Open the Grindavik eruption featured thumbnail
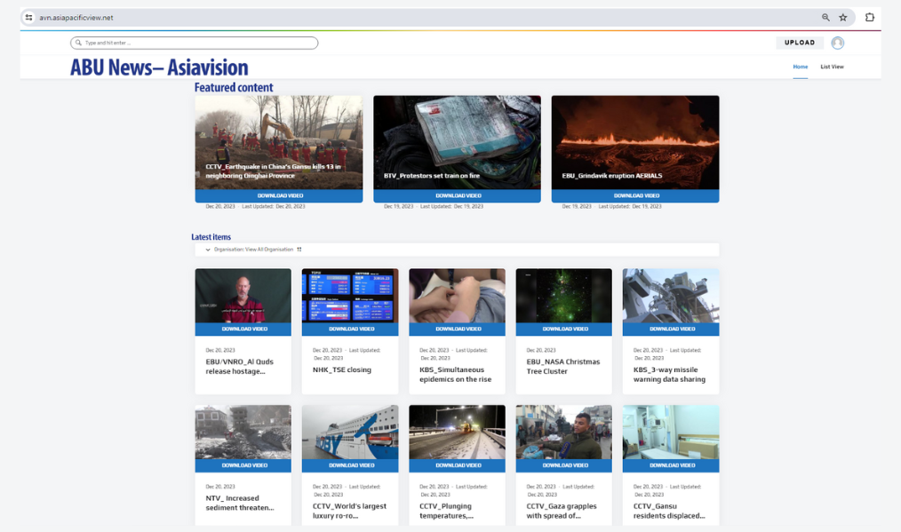Viewport: 901px width, 532px height. [635, 142]
